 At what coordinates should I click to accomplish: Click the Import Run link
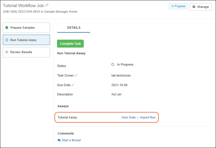pyautogui.click(x=148, y=117)
